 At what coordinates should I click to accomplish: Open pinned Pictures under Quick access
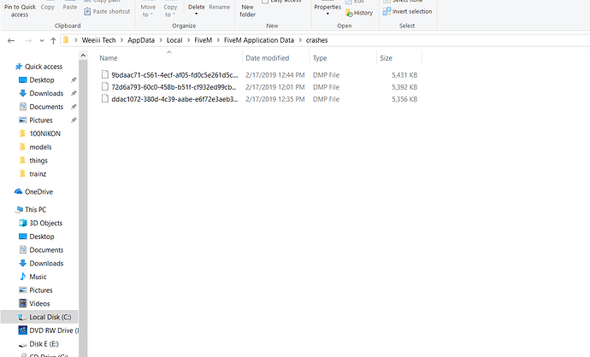point(41,120)
